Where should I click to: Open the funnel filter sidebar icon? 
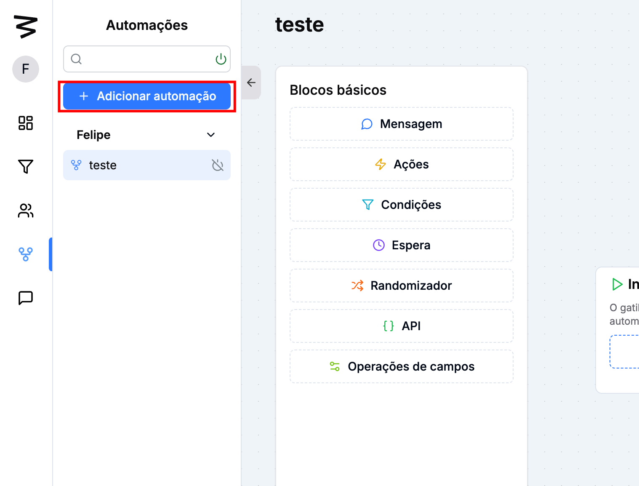point(26,167)
